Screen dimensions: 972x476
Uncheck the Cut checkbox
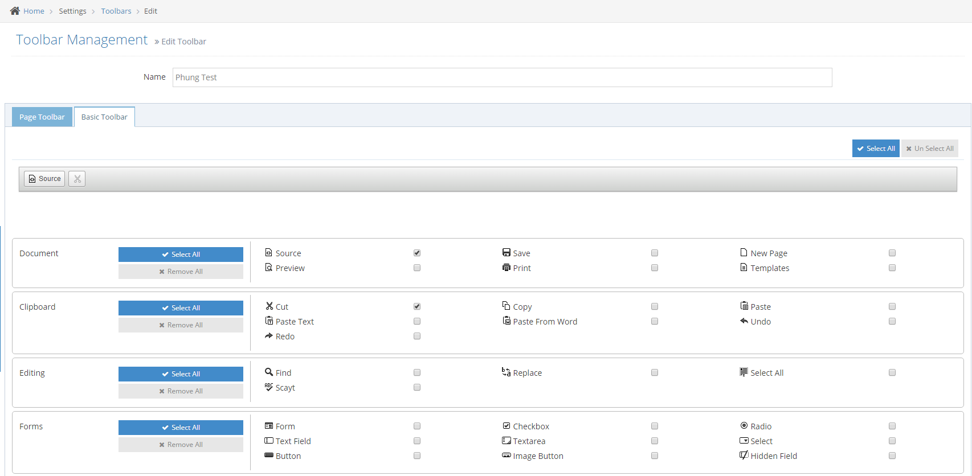click(x=417, y=306)
